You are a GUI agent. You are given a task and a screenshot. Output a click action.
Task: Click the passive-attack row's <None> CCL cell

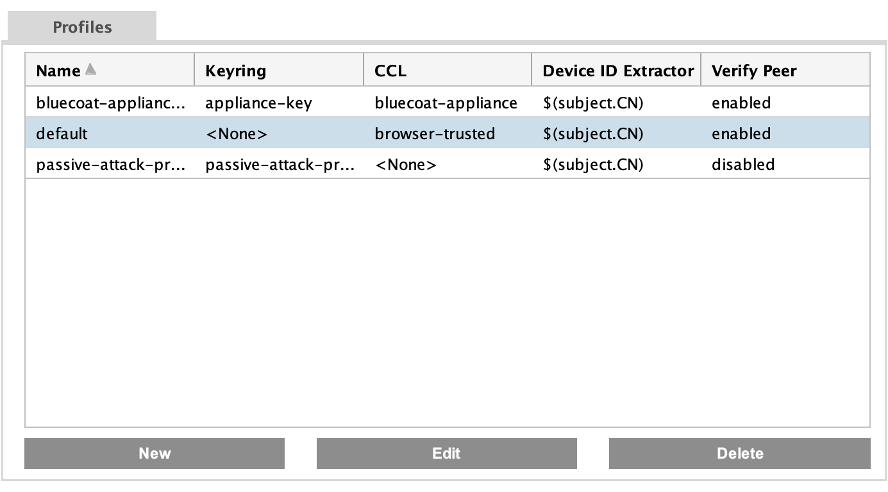coord(405,165)
